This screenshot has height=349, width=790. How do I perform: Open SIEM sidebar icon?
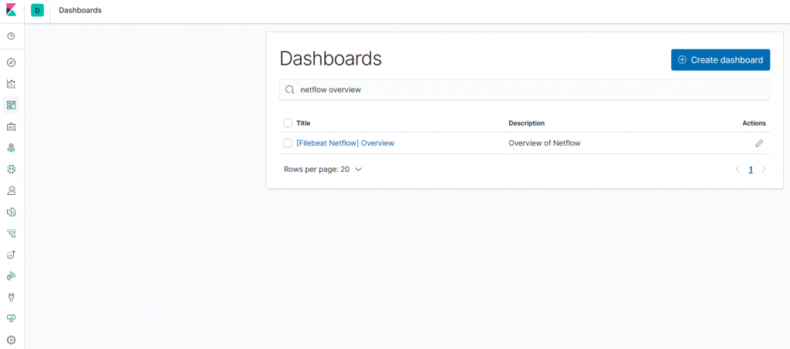[x=11, y=276]
